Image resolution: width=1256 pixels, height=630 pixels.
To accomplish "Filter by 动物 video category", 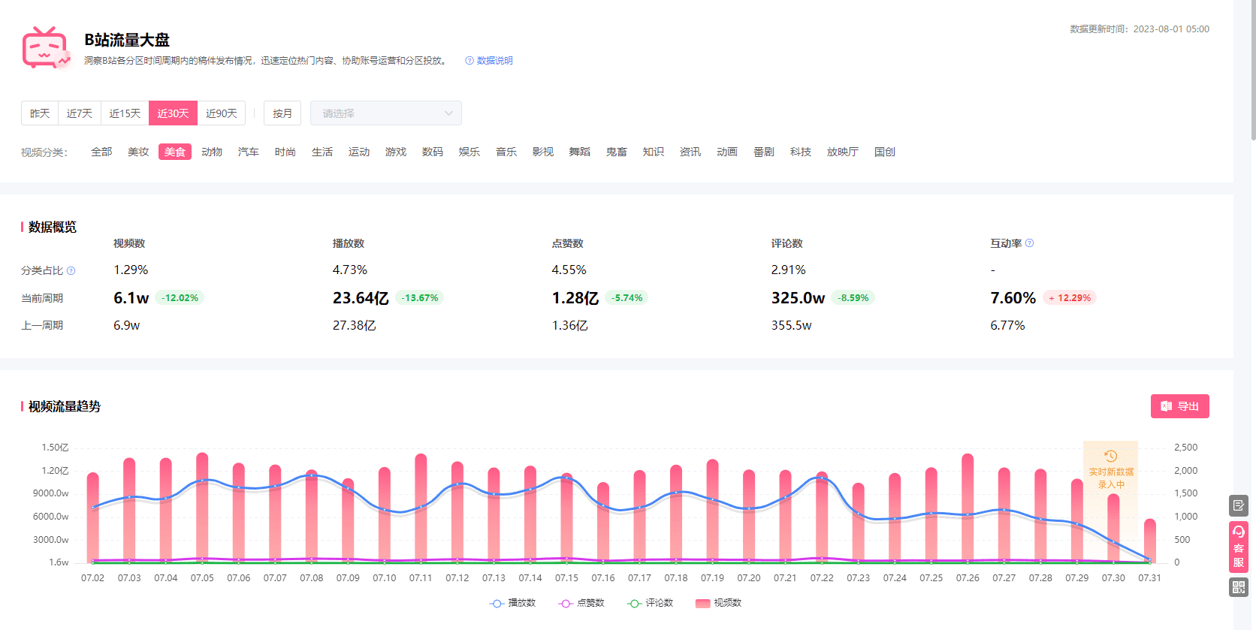I will (212, 152).
